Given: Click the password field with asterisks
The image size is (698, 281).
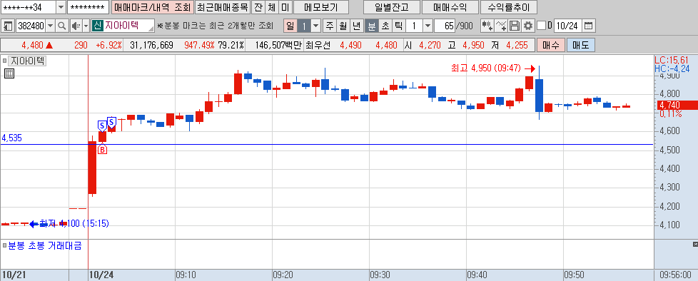Looking at the screenshot, I should (x=88, y=7).
